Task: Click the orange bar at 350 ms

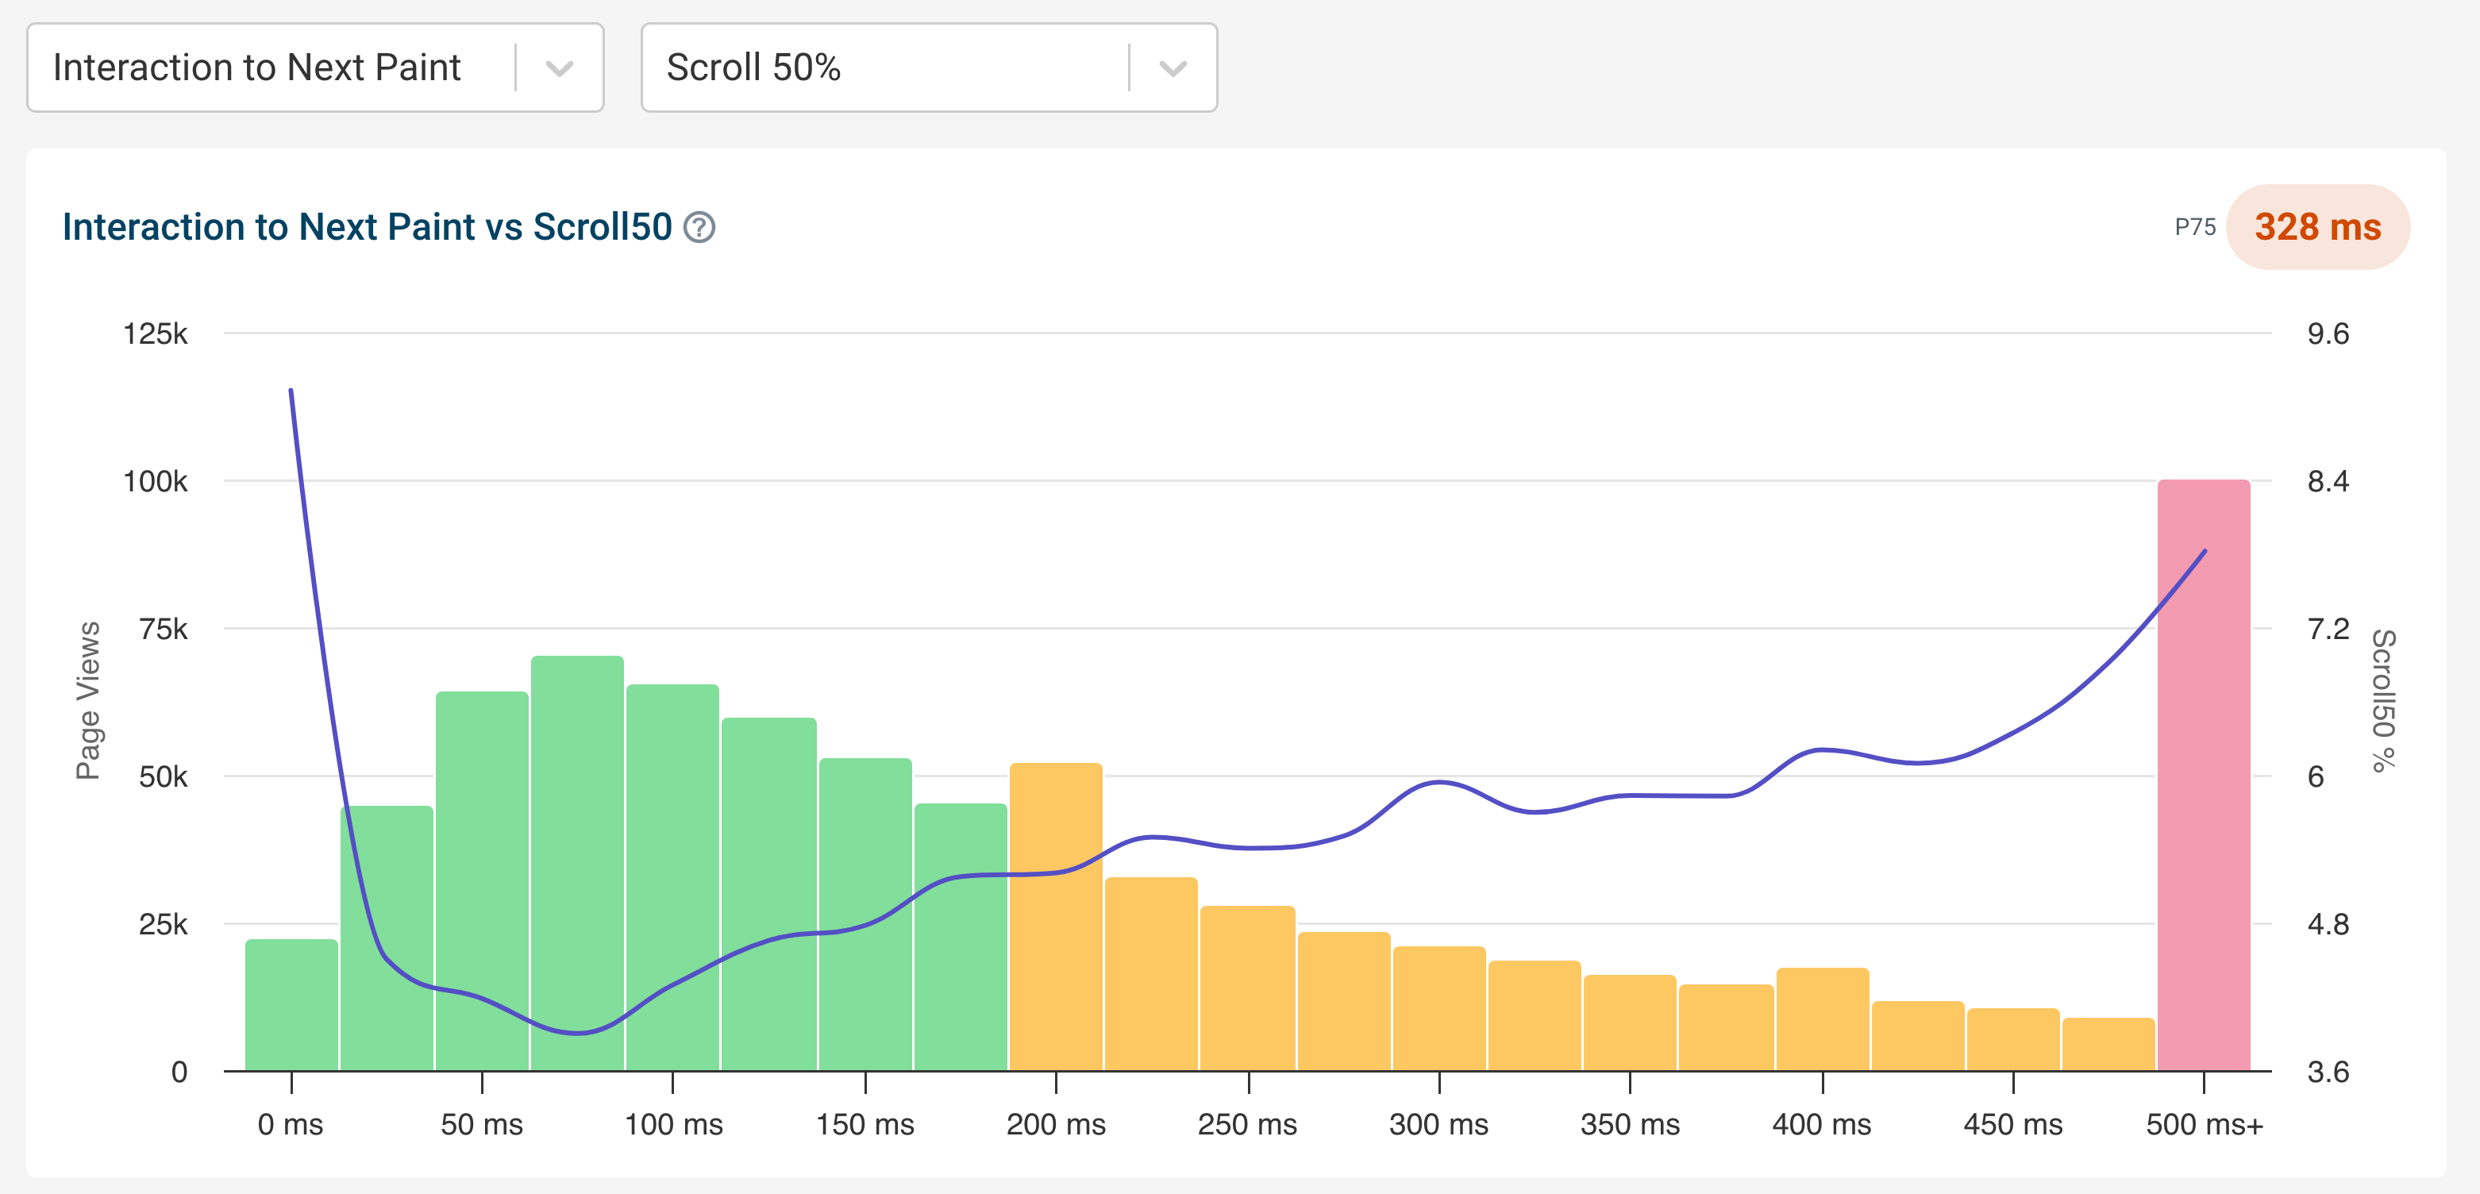Action: click(x=1630, y=1023)
